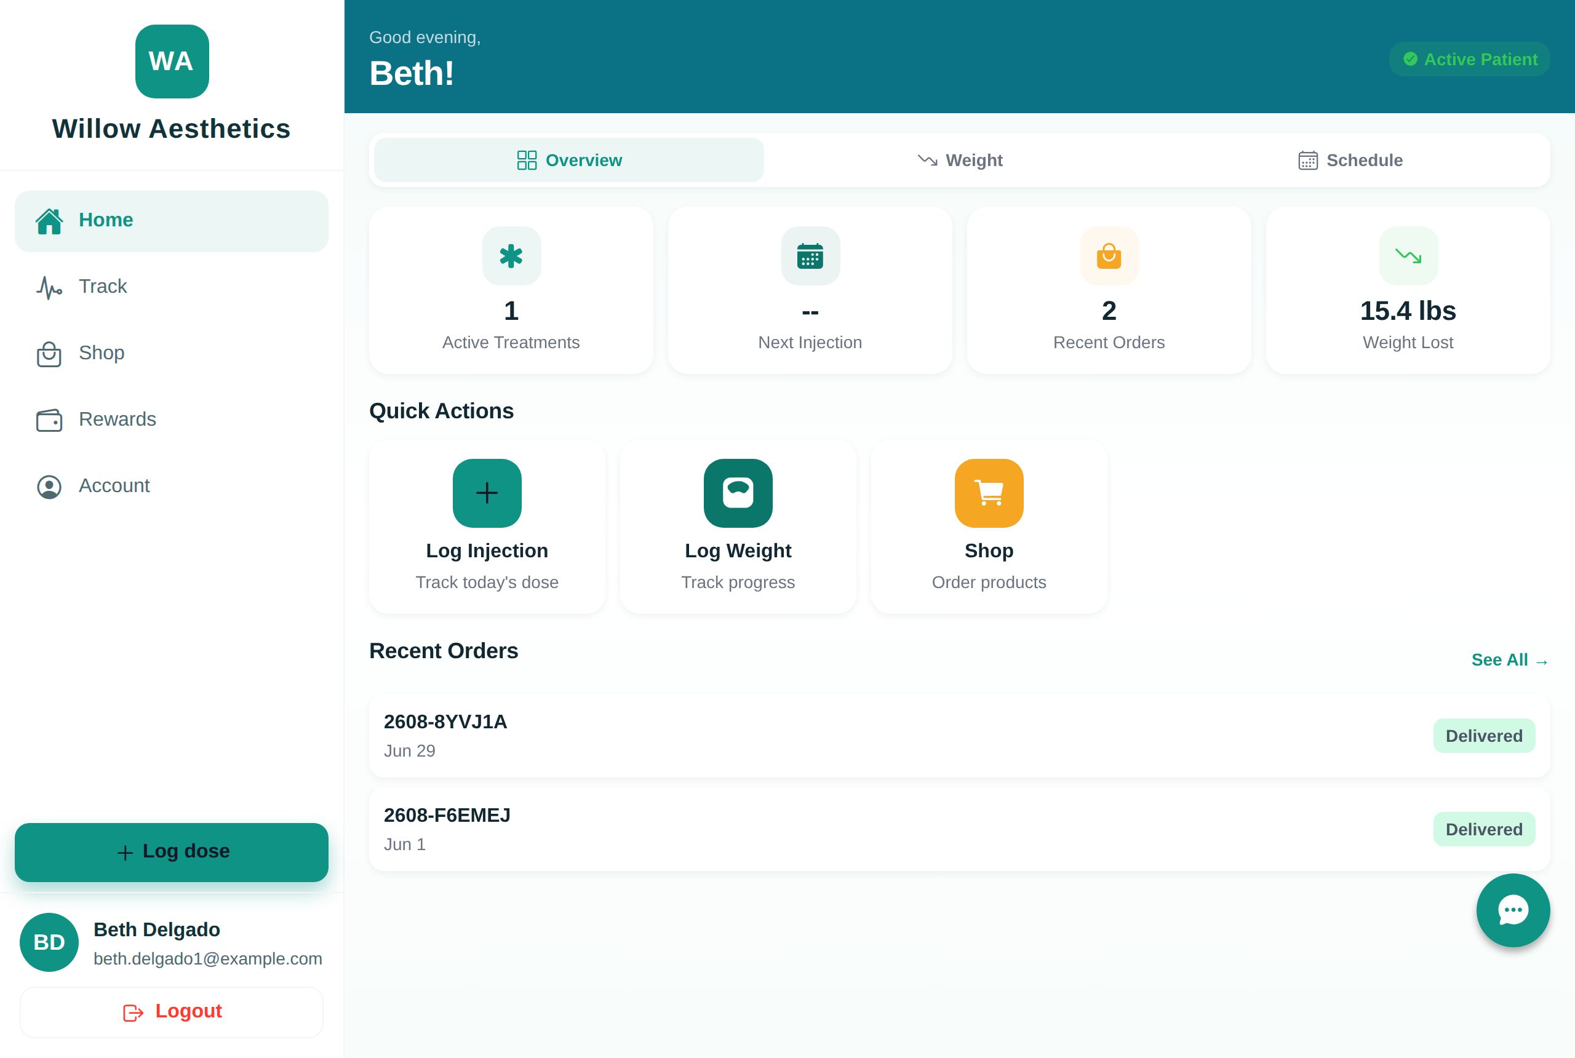The image size is (1575, 1058).
Task: Switch to the Schedule tab
Action: tap(1350, 161)
